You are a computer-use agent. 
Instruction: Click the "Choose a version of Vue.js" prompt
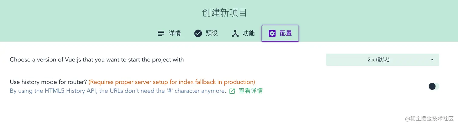click(97, 60)
